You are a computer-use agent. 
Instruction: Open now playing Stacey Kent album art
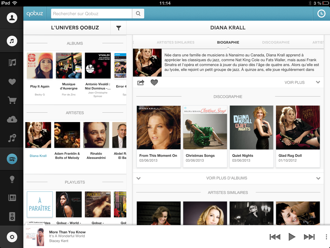pyautogui.click(x=35, y=237)
